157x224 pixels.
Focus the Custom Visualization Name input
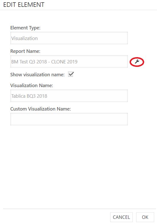click(x=69, y=119)
